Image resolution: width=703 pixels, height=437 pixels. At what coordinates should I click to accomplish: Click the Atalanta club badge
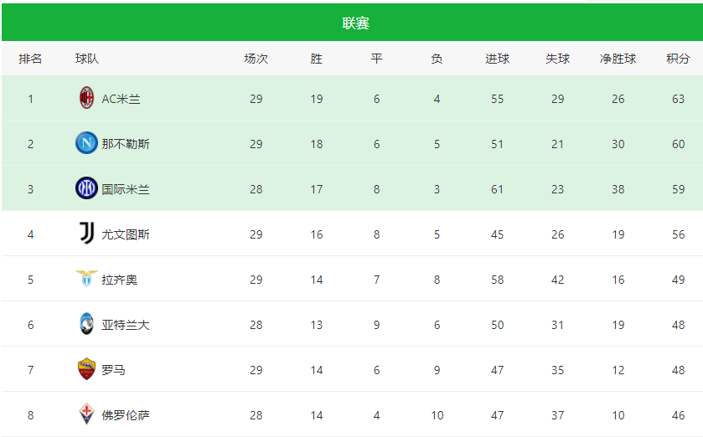pos(86,324)
